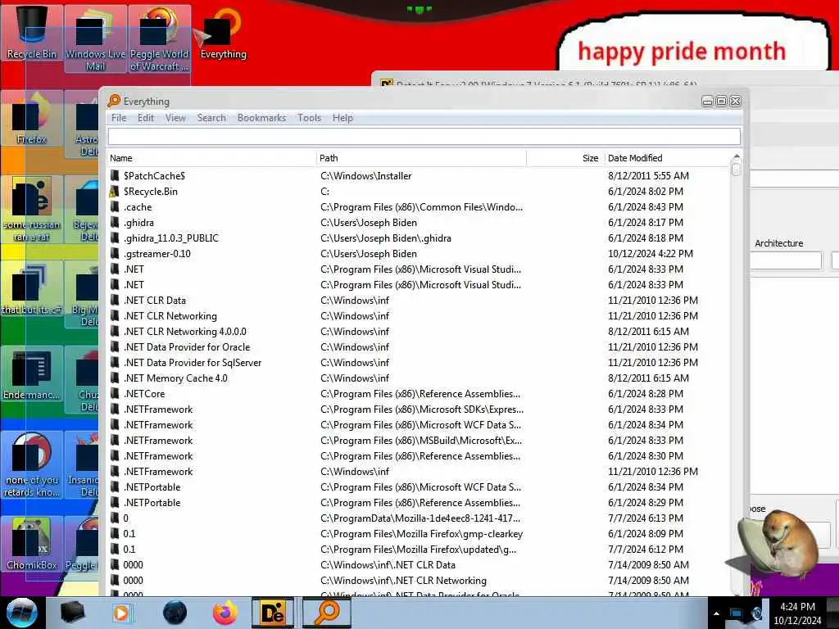Select the .ghidra_11.0.3_PUBLIC folder icon

[115, 238]
